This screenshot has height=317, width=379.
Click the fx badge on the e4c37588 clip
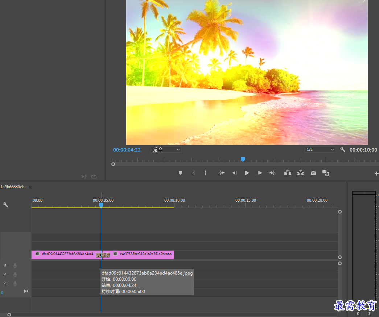115,254
